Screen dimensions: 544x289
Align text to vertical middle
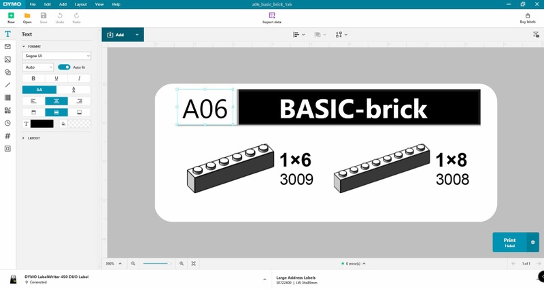[x=56, y=112]
